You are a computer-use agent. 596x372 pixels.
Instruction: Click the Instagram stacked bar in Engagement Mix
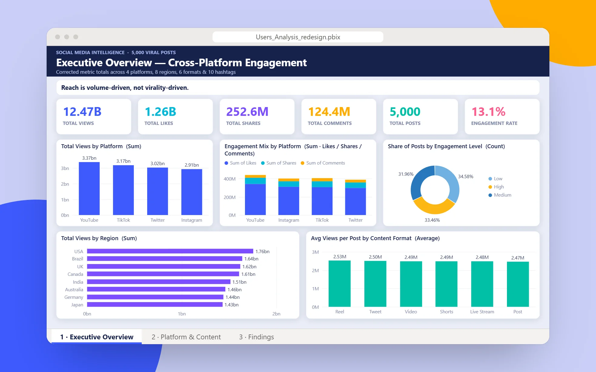[289, 197]
